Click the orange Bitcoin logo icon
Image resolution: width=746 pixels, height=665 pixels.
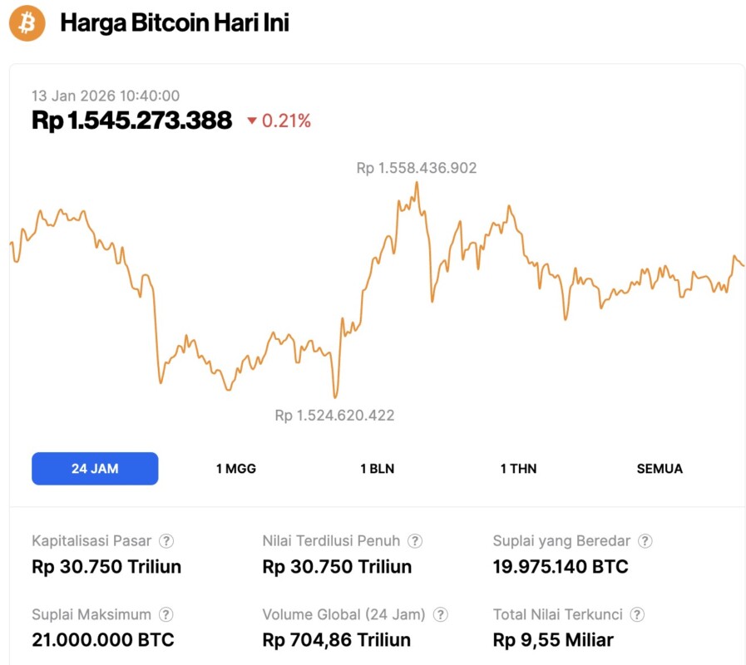[27, 23]
